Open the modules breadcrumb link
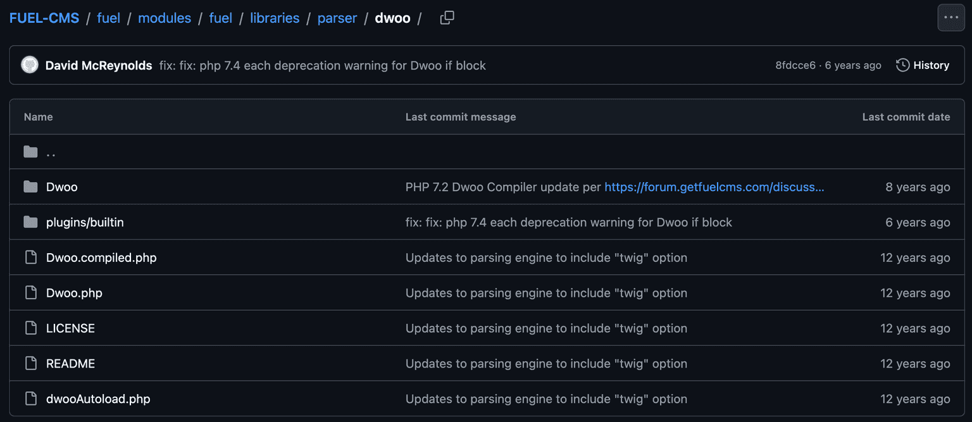Viewport: 972px width, 422px height. point(165,18)
